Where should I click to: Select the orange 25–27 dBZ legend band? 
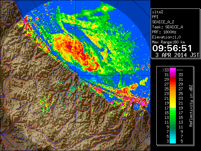(173, 89)
